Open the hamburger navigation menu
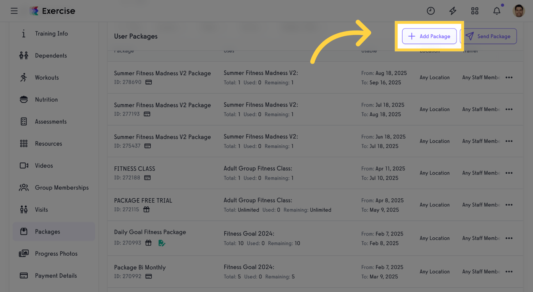 14,11
